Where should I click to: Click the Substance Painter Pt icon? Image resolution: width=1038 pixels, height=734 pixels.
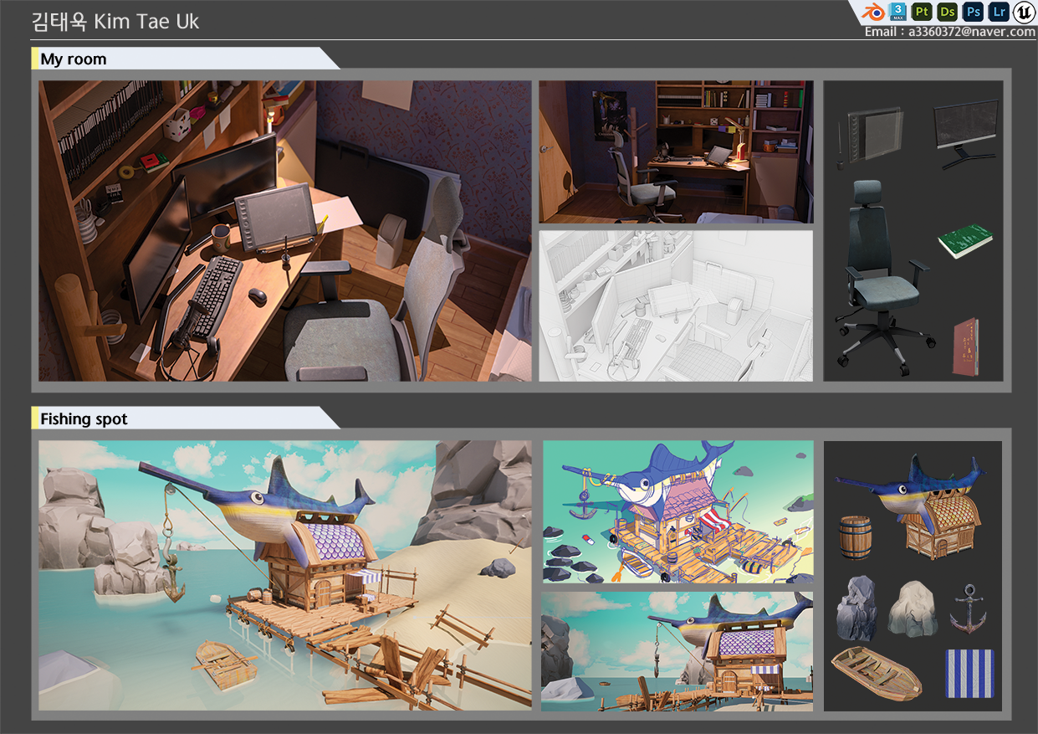point(923,12)
